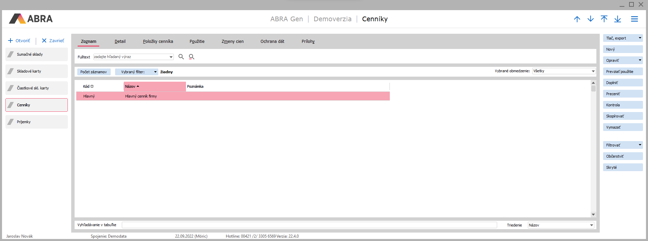648x241 pixels.
Task: Jump to first record arrow icon
Action: click(x=604, y=19)
